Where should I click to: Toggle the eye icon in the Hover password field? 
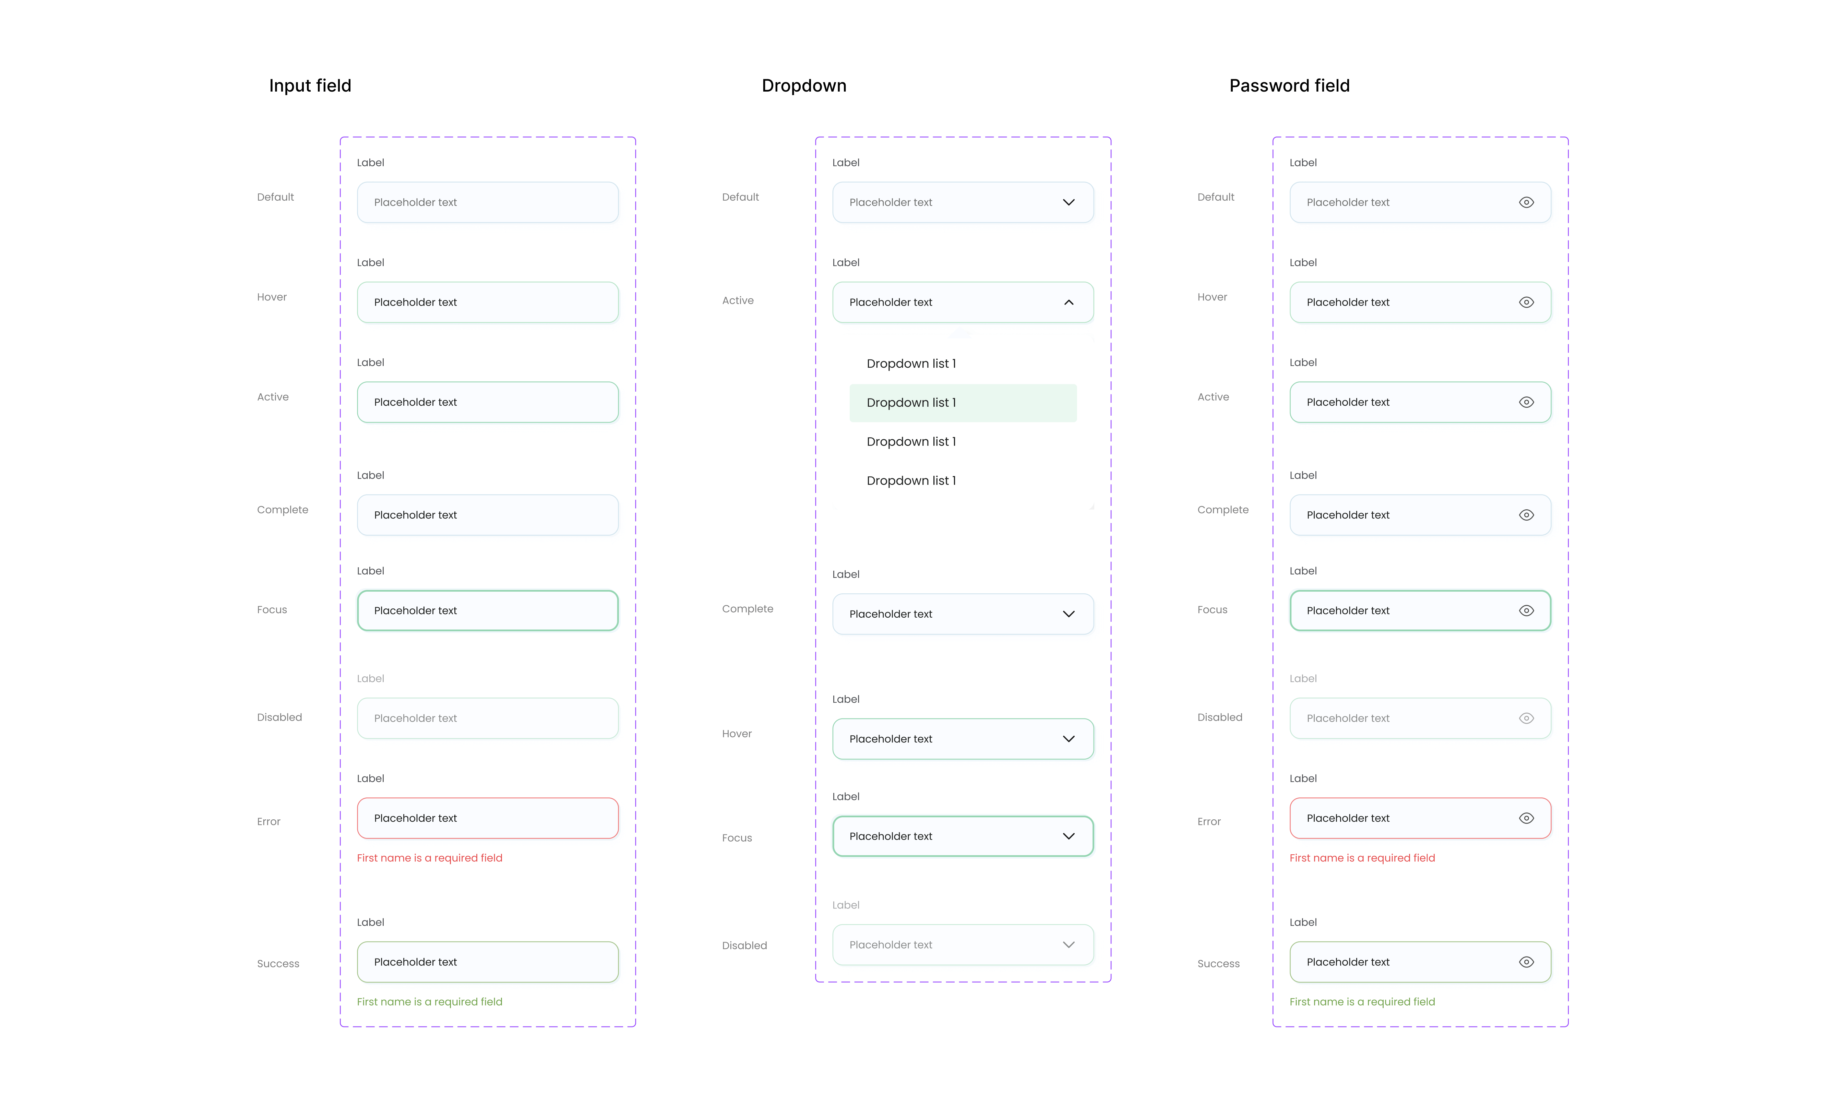[1526, 302]
